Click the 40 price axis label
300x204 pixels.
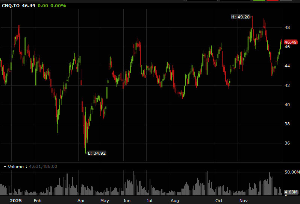(x=287, y=105)
